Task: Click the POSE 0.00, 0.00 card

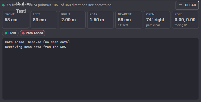Action: point(185,20)
